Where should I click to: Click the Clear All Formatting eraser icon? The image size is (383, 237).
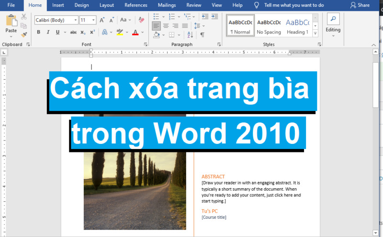pyautogui.click(x=141, y=20)
